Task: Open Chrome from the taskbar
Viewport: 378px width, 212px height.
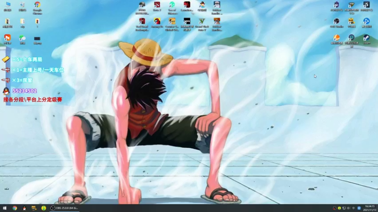Action: (15, 208)
